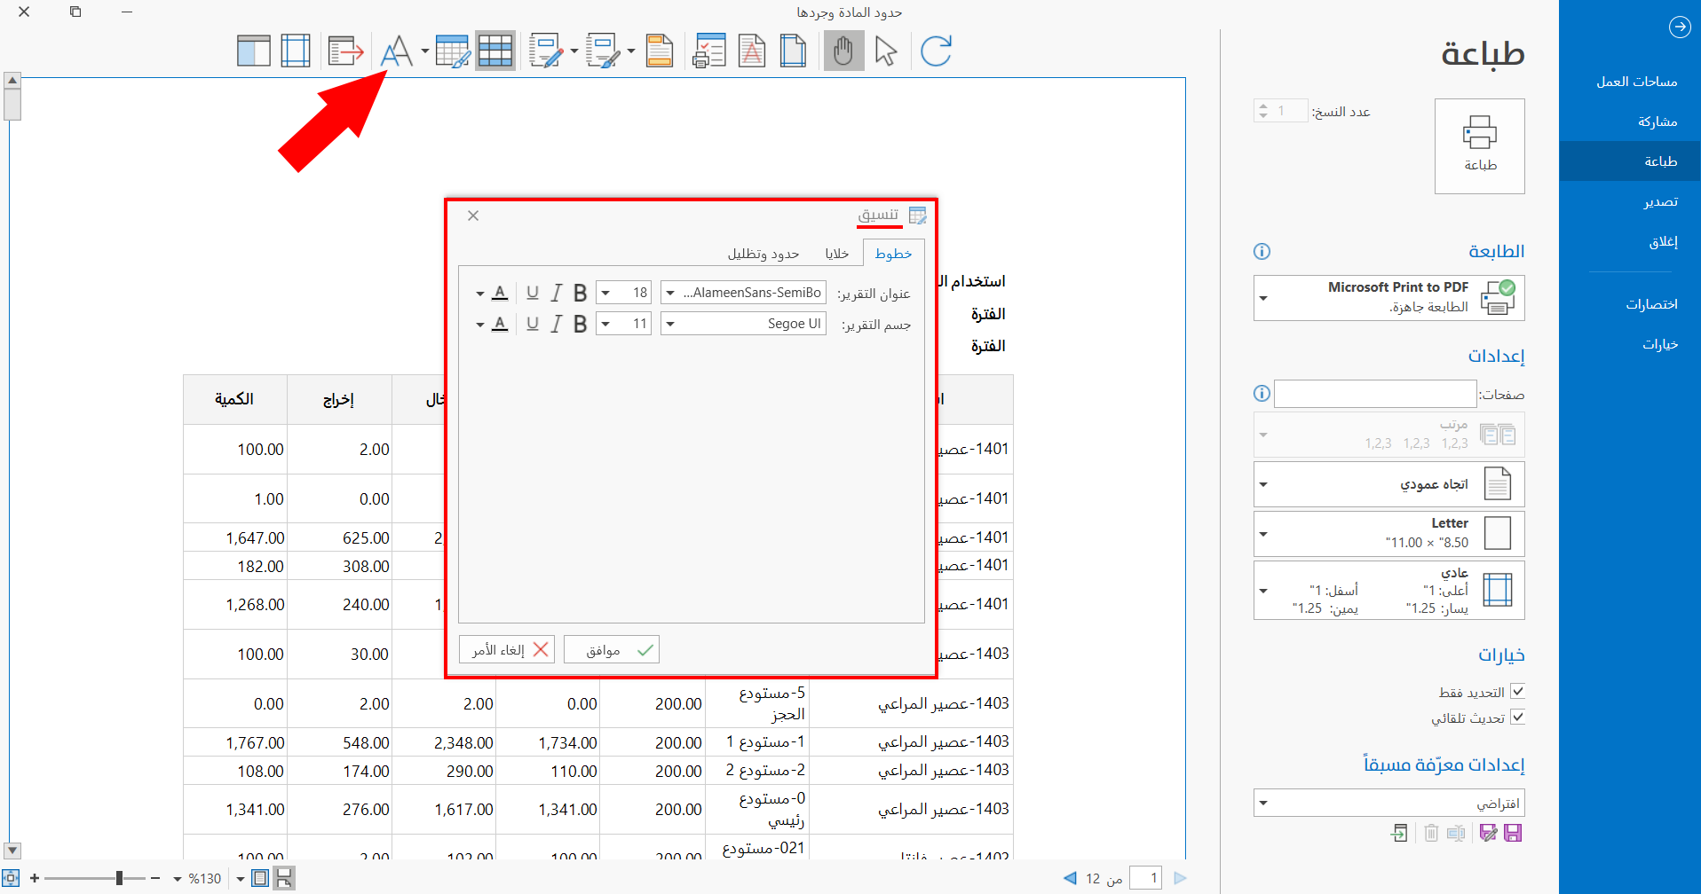Toggle bold for report body font
This screenshot has width=1701, height=894.
(x=580, y=324)
